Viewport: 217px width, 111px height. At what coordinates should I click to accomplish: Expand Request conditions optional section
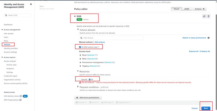[78, 87]
